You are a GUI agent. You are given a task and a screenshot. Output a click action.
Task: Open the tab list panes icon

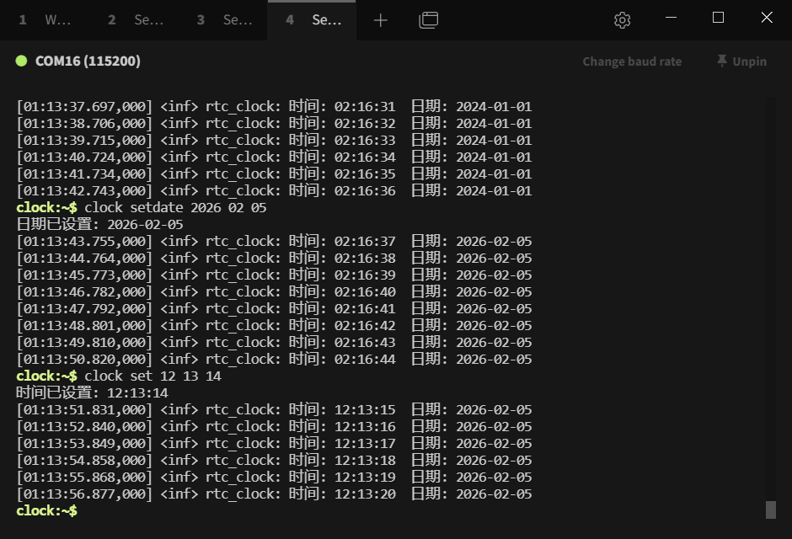coord(428,20)
